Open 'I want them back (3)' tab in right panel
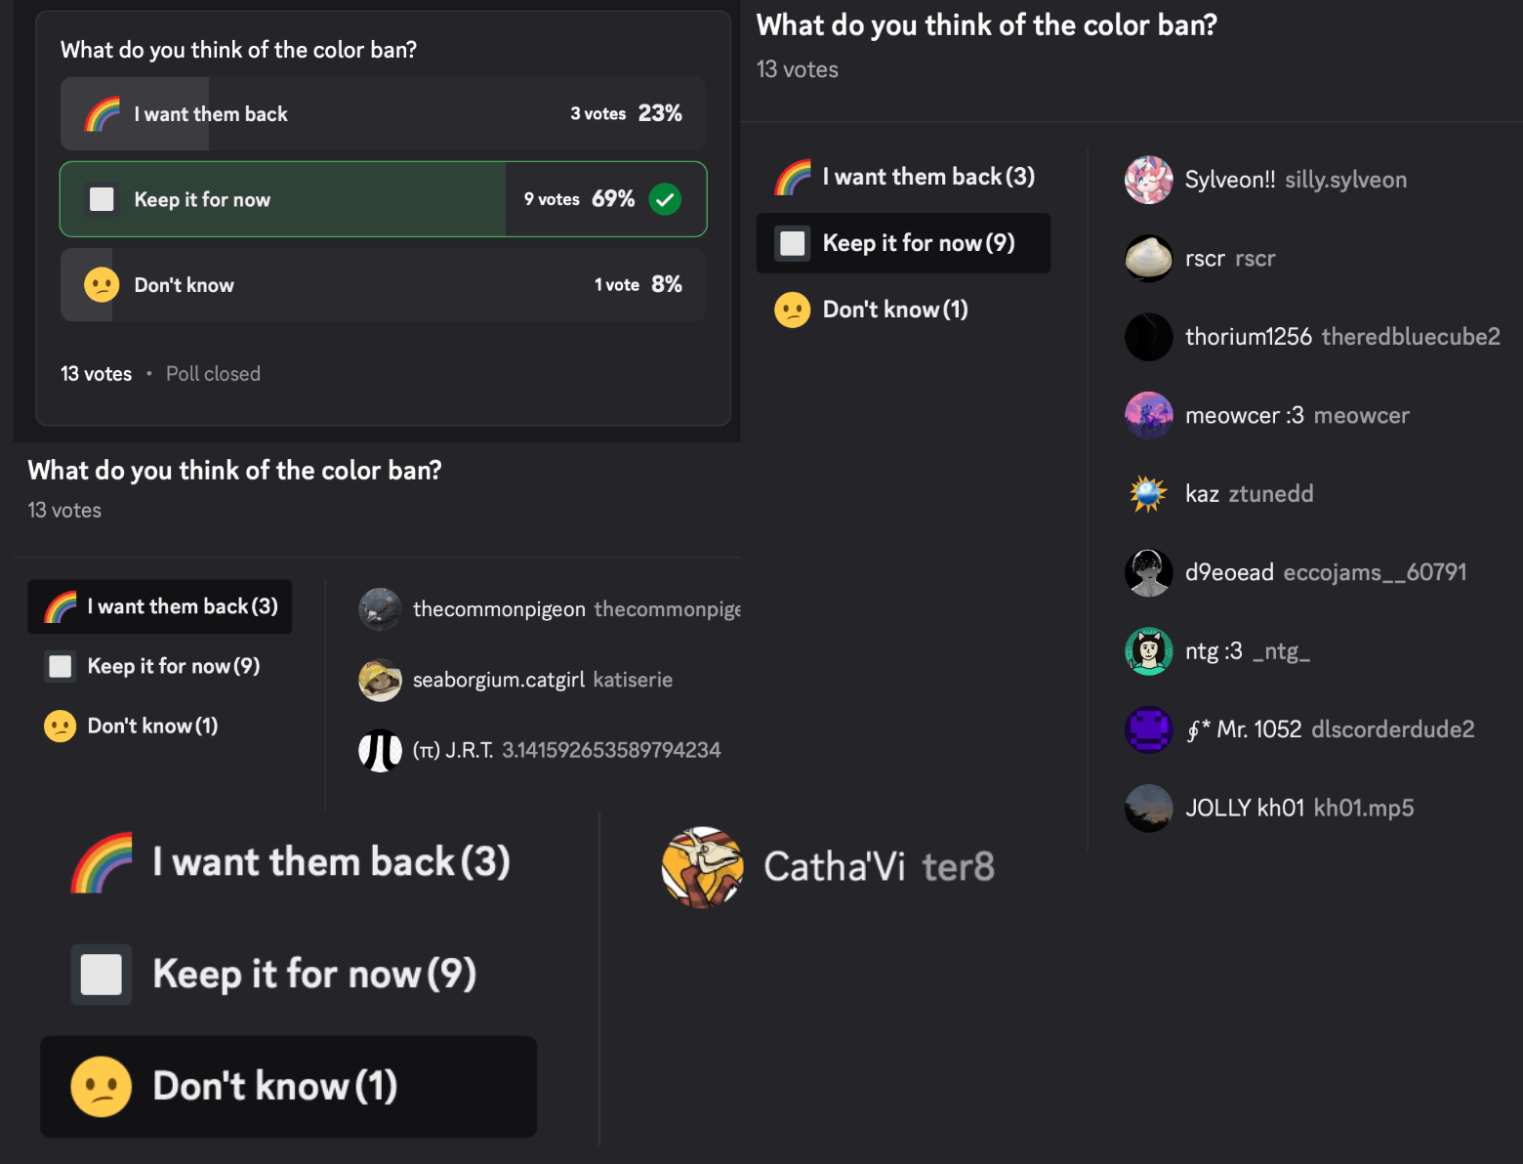Screen dimensions: 1523x1164 [903, 177]
